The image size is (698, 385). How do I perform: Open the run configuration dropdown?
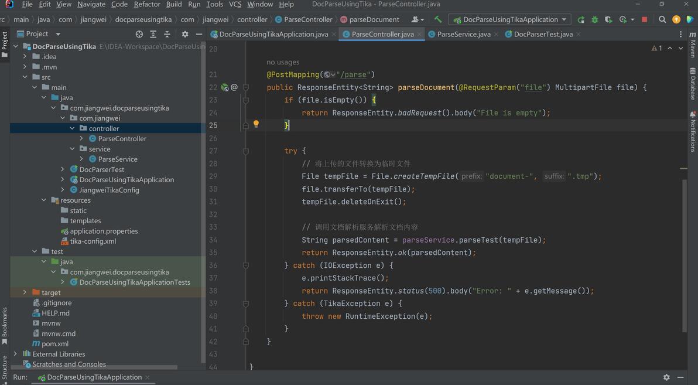509,19
